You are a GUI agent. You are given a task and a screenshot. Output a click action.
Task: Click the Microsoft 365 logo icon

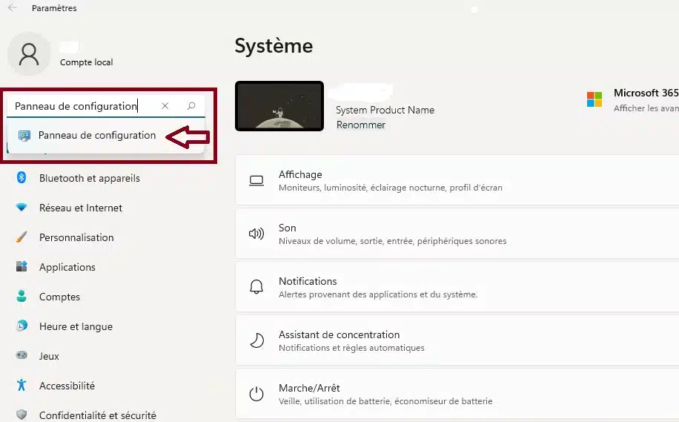tap(594, 99)
